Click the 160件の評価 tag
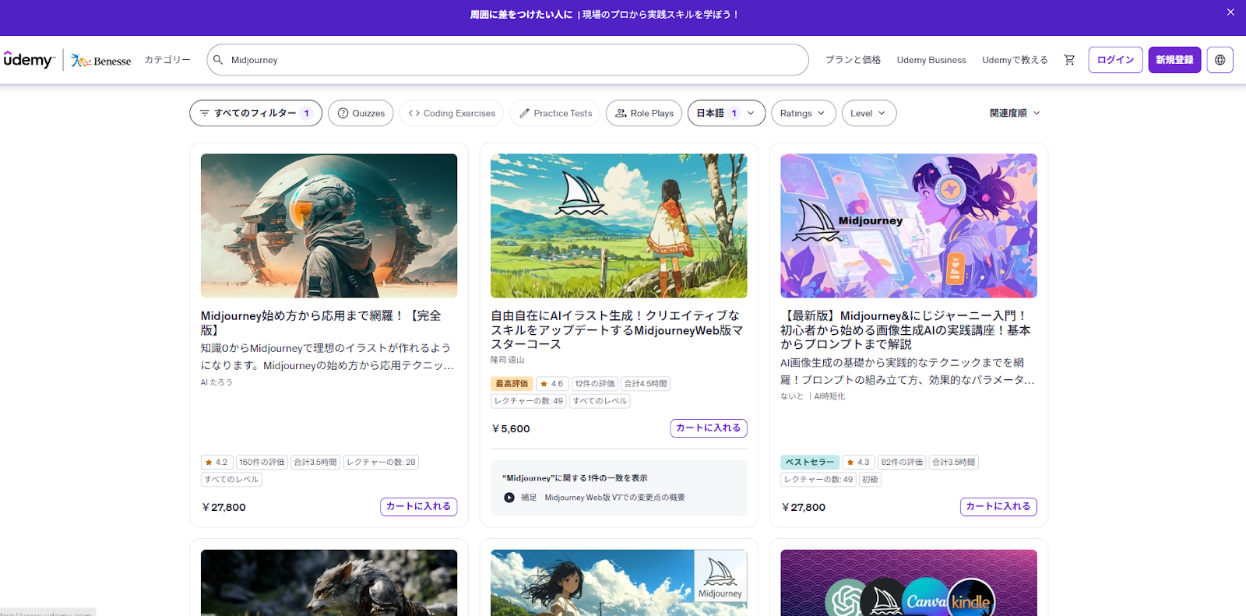1246x616 pixels. pyautogui.click(x=262, y=462)
